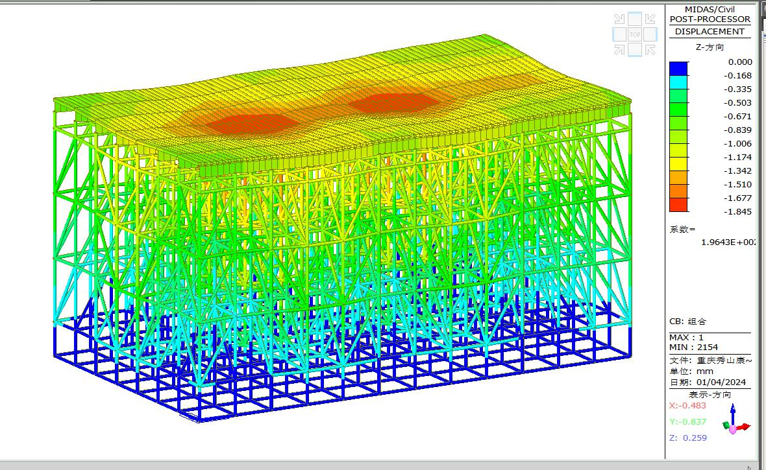The image size is (766, 470).
Task: Click the XYZ axis triad icon
Action: [x=735, y=421]
